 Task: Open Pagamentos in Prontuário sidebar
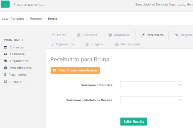[18, 75]
